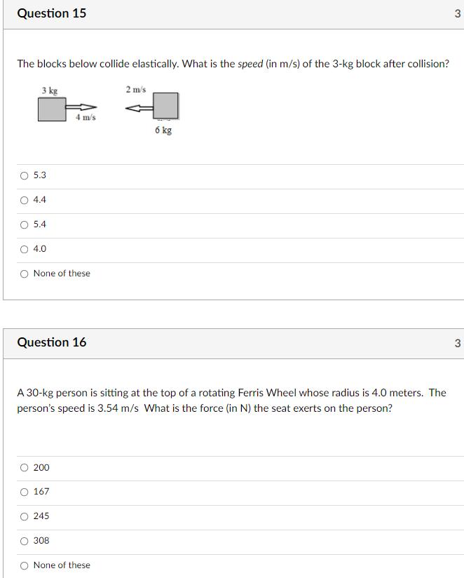Click the Question 16 header
This screenshot has width=464, height=578.
point(52,342)
